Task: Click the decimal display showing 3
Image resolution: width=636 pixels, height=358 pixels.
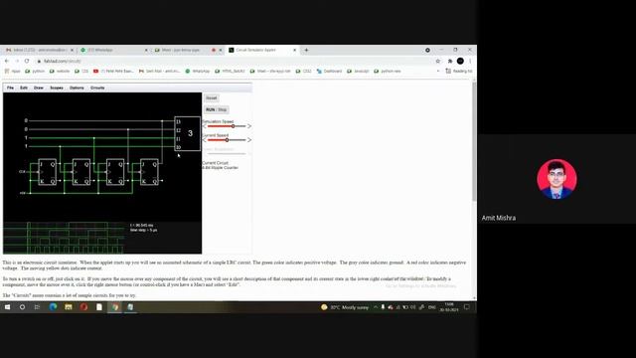Action: (188, 133)
